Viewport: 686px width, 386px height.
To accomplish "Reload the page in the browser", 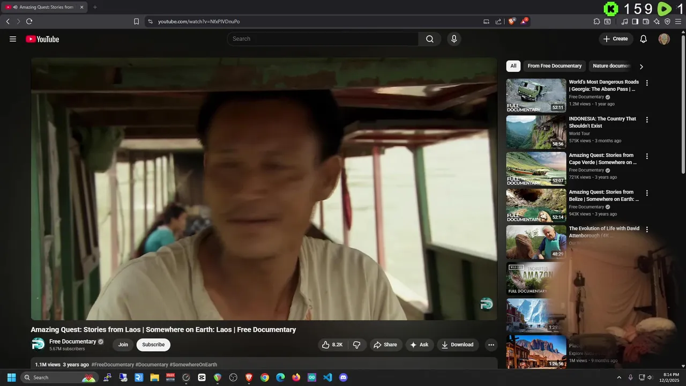I will [x=29, y=21].
